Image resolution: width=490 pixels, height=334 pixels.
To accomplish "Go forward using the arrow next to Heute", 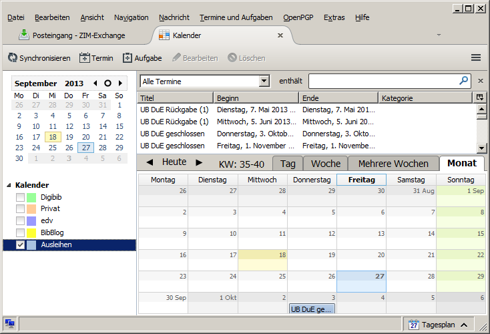I will click(199, 162).
